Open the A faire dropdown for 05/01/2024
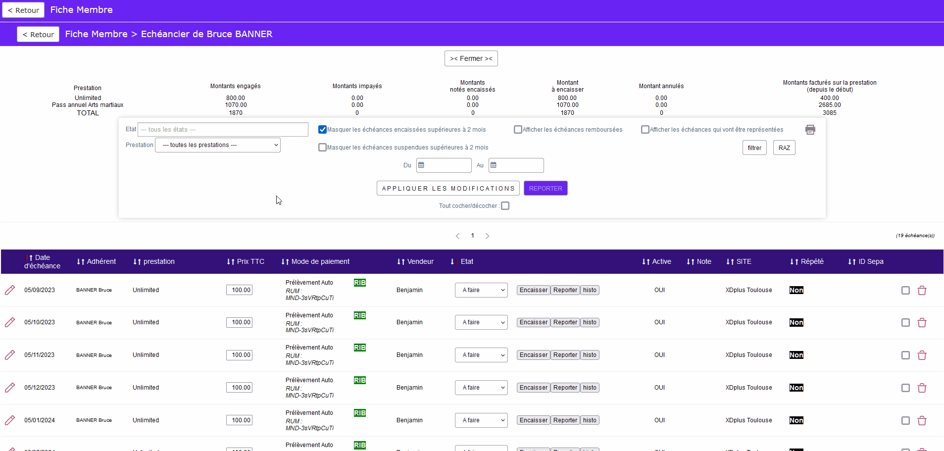Image resolution: width=944 pixels, height=451 pixels. pos(481,420)
